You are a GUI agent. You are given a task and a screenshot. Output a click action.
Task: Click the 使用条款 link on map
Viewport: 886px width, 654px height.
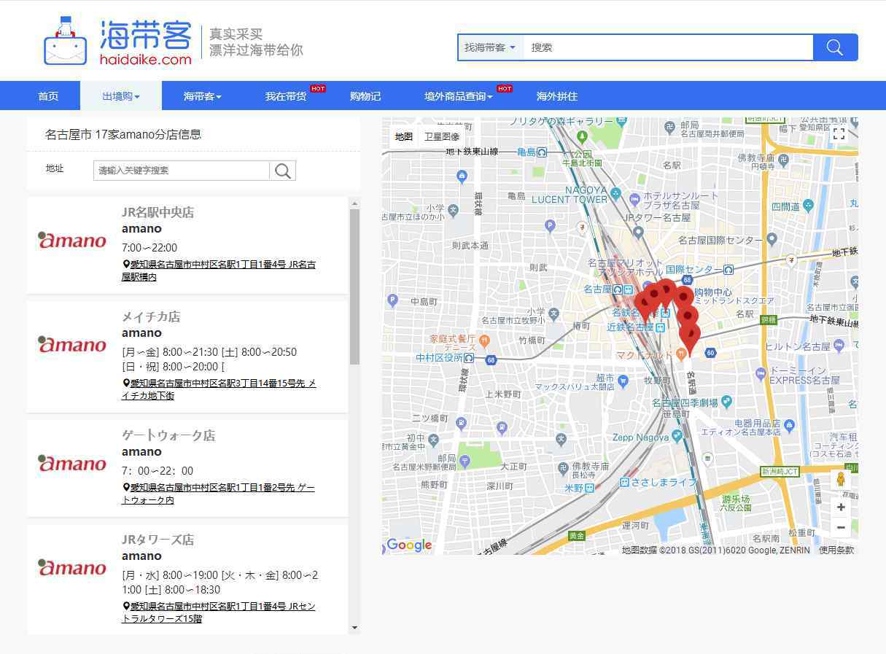pyautogui.click(x=836, y=550)
